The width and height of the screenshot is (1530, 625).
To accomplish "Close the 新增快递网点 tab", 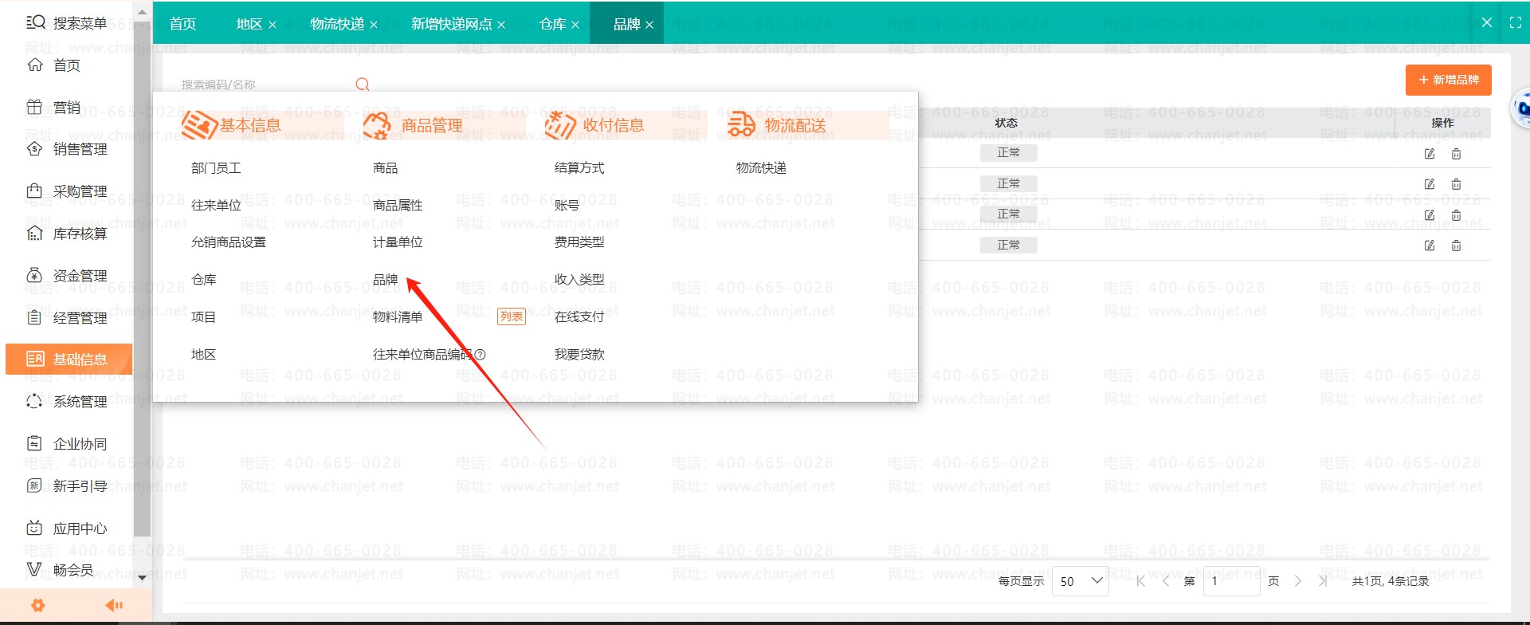I will pos(501,25).
